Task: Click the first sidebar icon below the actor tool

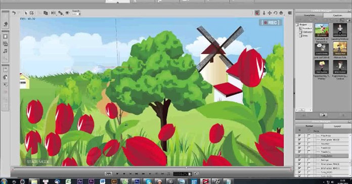Action: [x=6, y=36]
